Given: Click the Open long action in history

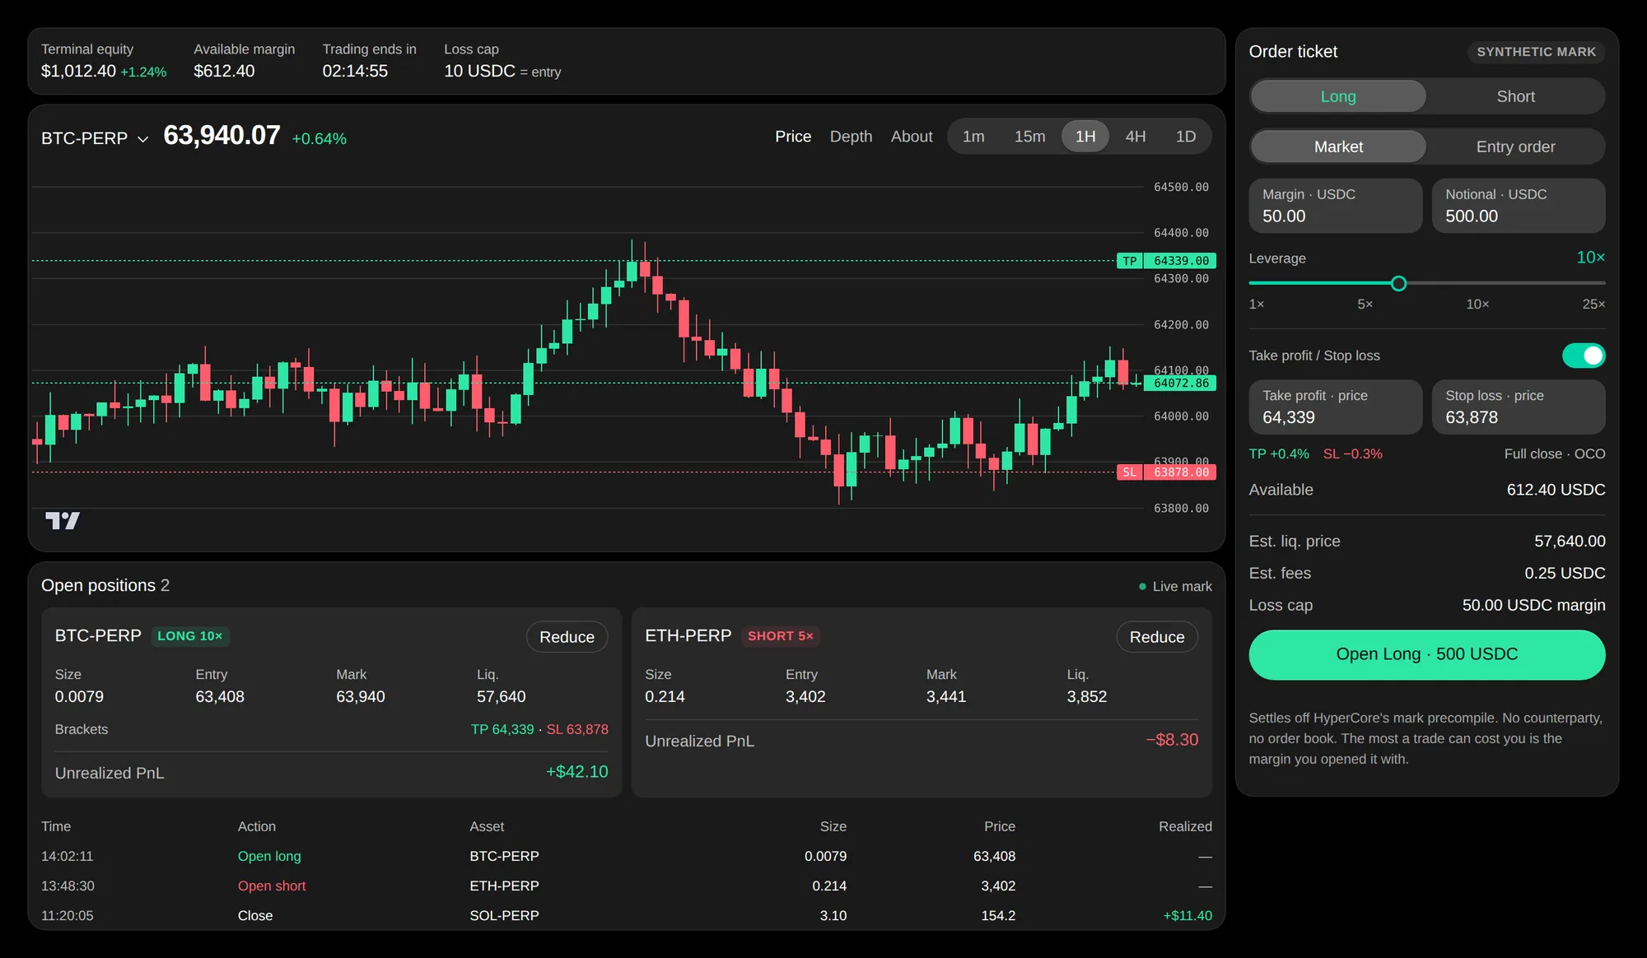Looking at the screenshot, I should click(269, 856).
